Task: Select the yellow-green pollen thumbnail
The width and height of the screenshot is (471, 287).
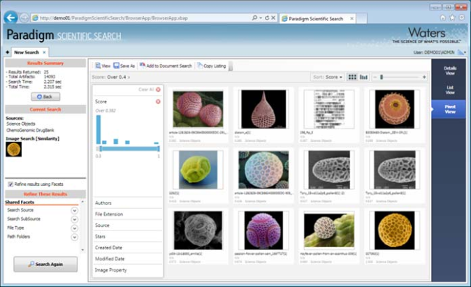Action: (x=198, y=170)
